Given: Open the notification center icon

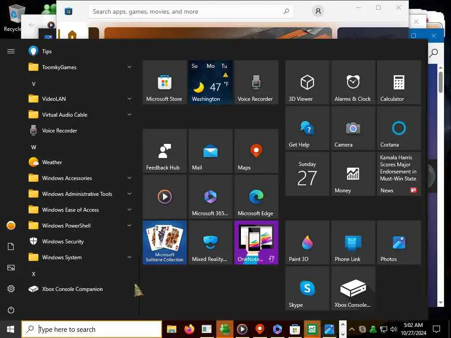Looking at the screenshot, I should pos(436,329).
